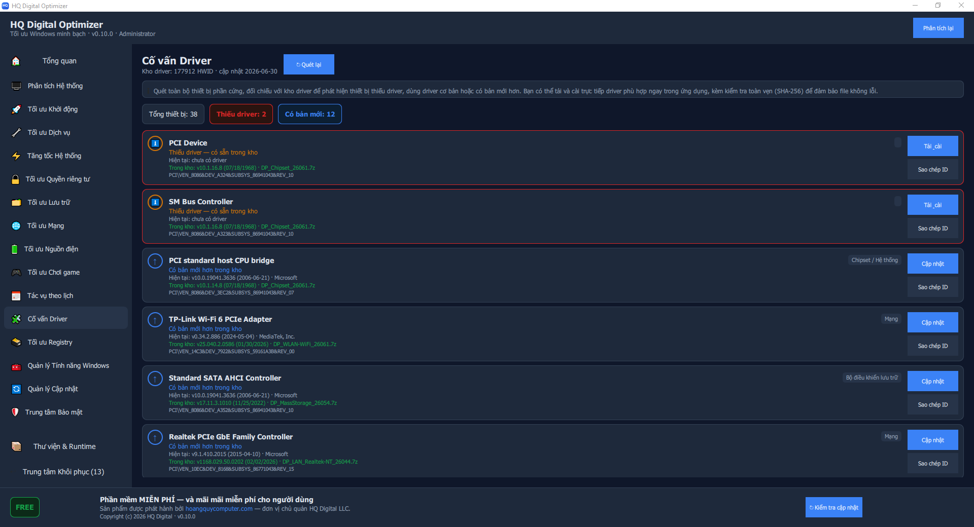Click the DP_MassStorage_26054.7z package text
The image size is (974, 527).
(303, 403)
